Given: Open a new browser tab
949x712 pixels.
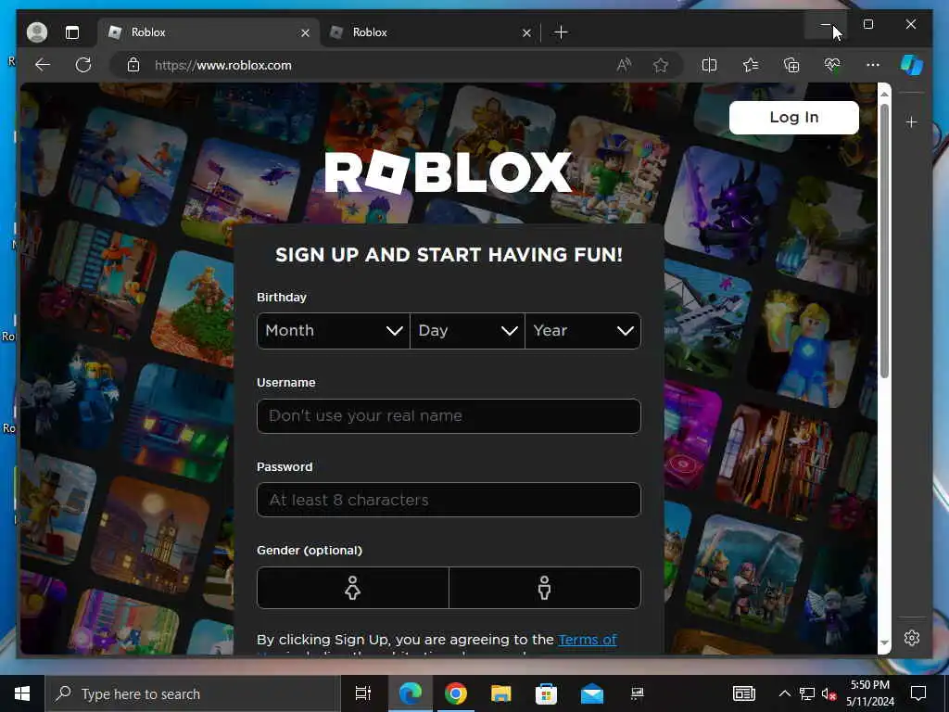Looking at the screenshot, I should [561, 32].
